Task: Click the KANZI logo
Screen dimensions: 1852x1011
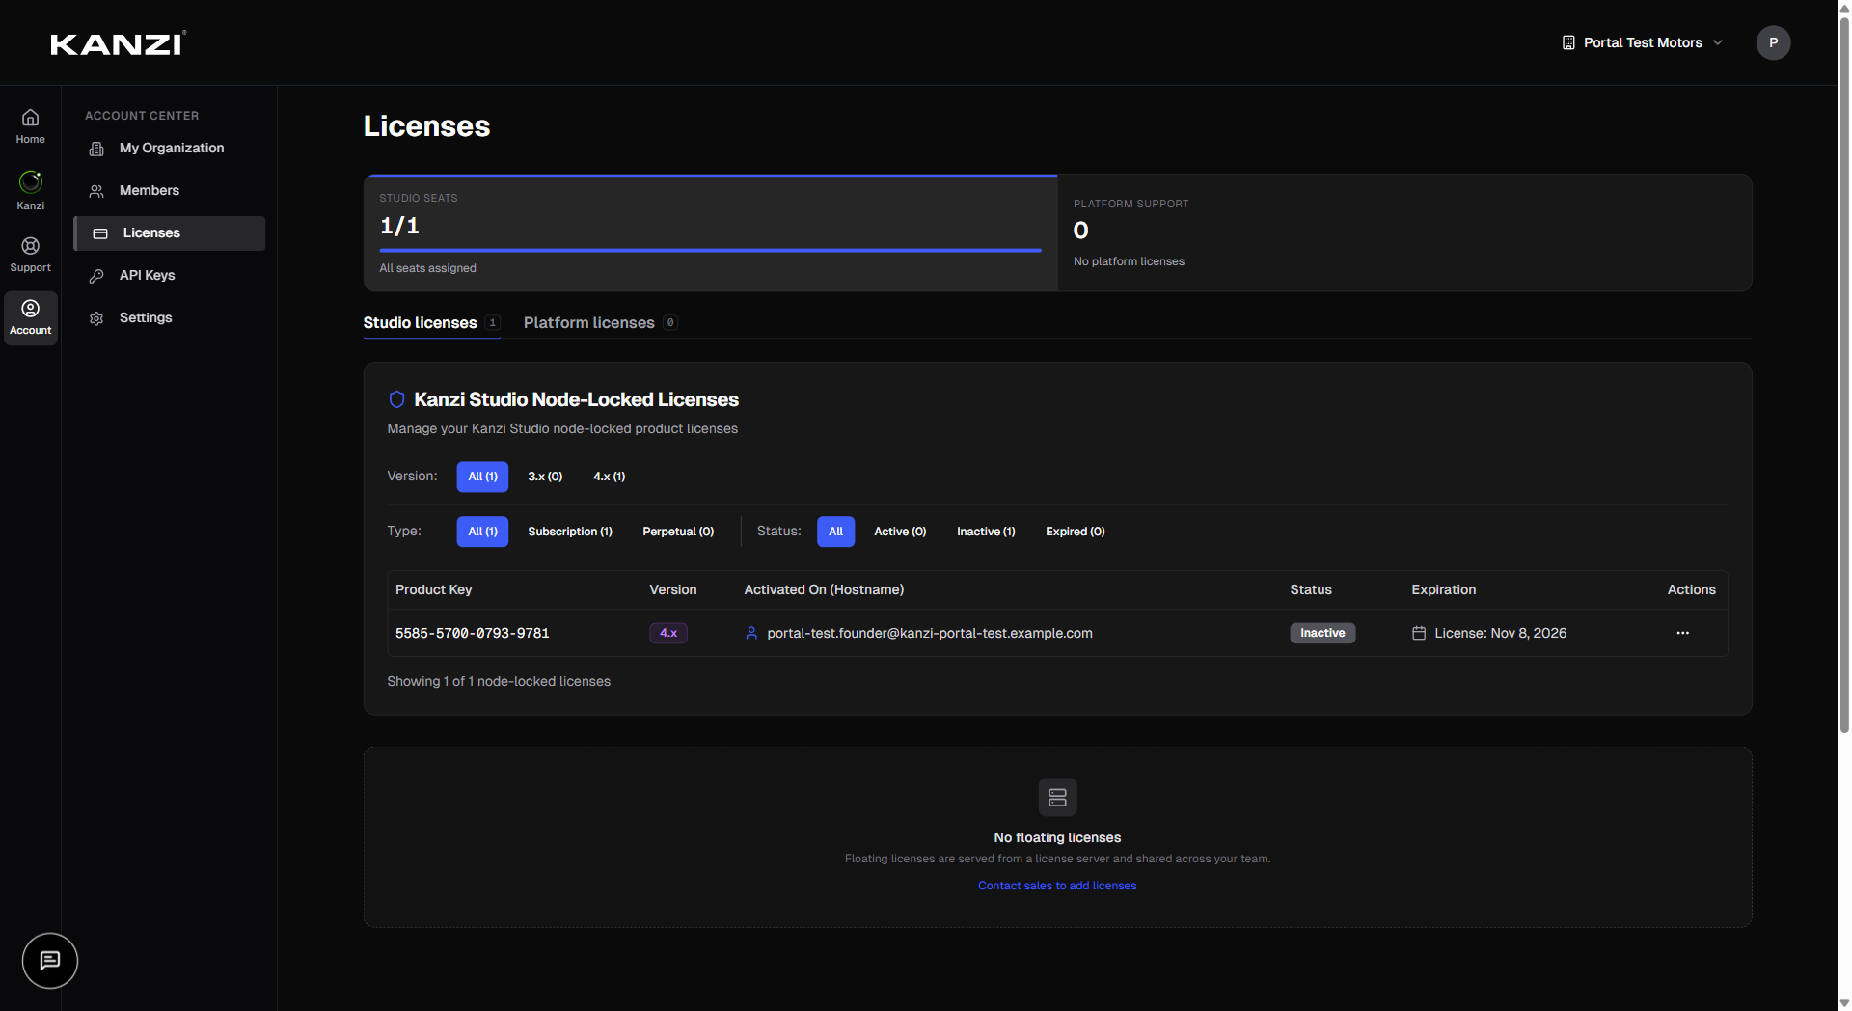Action: coord(118,43)
